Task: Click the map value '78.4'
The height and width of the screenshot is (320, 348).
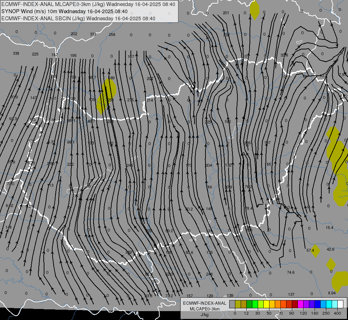Action: click(x=249, y=208)
